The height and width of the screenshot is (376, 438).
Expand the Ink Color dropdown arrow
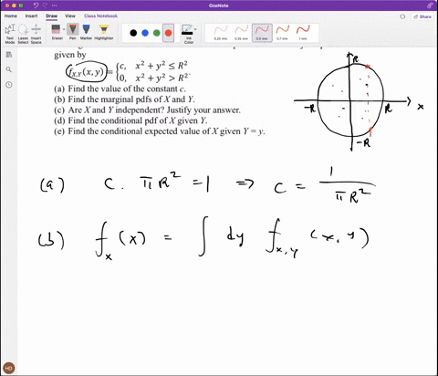195,29
